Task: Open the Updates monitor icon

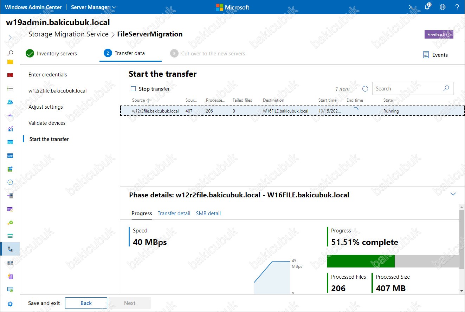Action: click(10, 290)
